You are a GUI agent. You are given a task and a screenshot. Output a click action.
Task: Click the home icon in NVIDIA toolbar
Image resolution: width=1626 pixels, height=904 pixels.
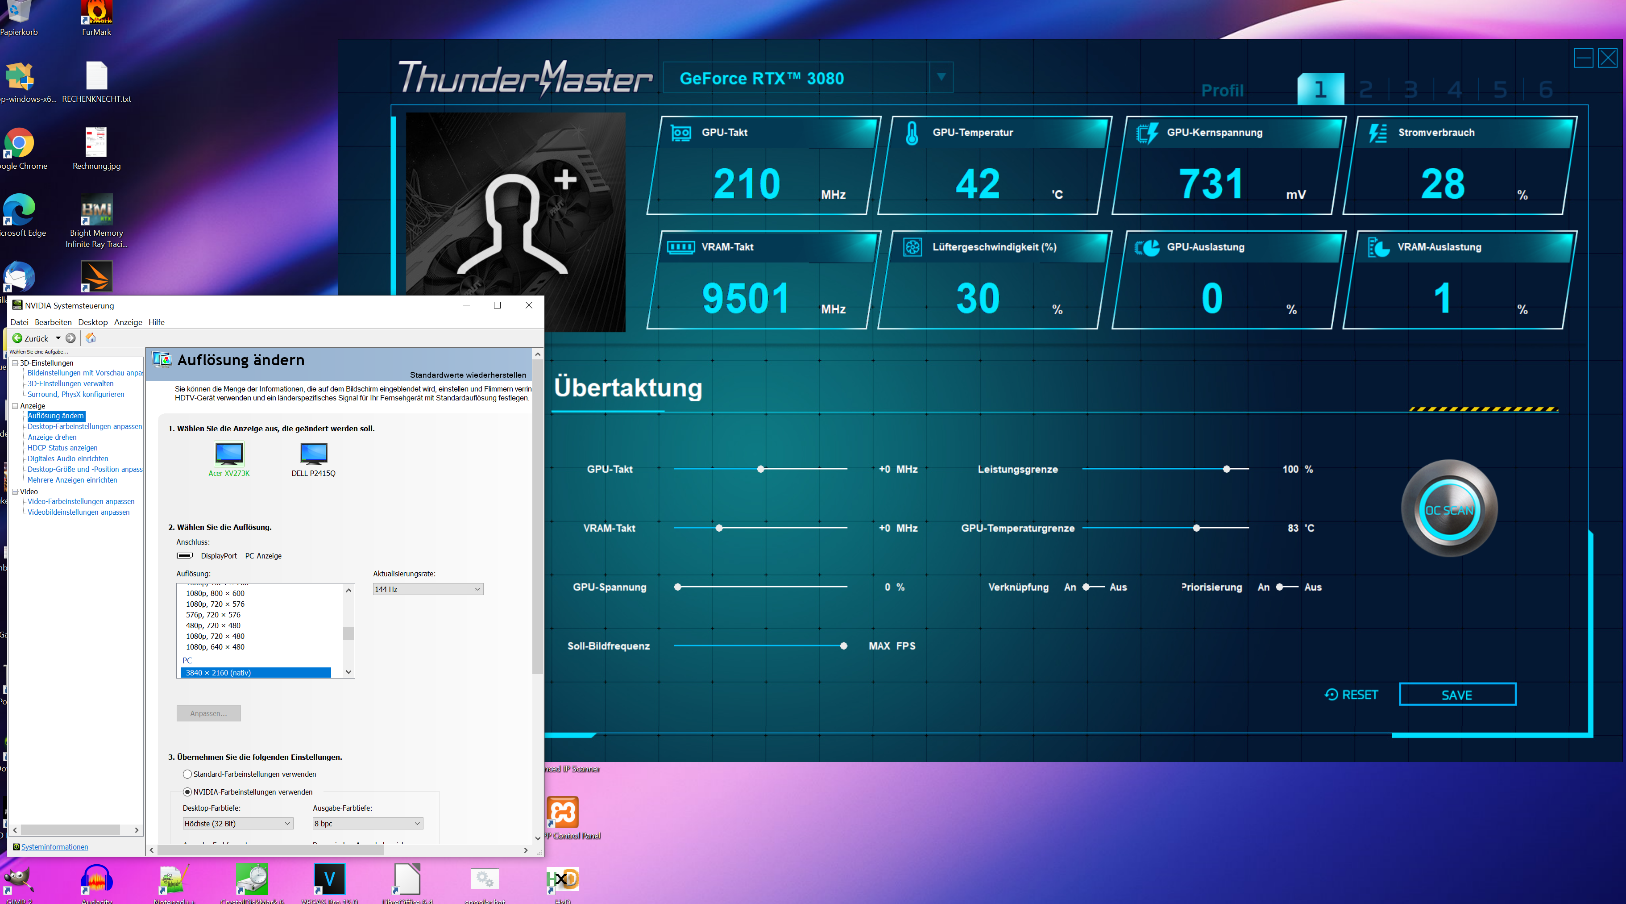click(x=91, y=338)
